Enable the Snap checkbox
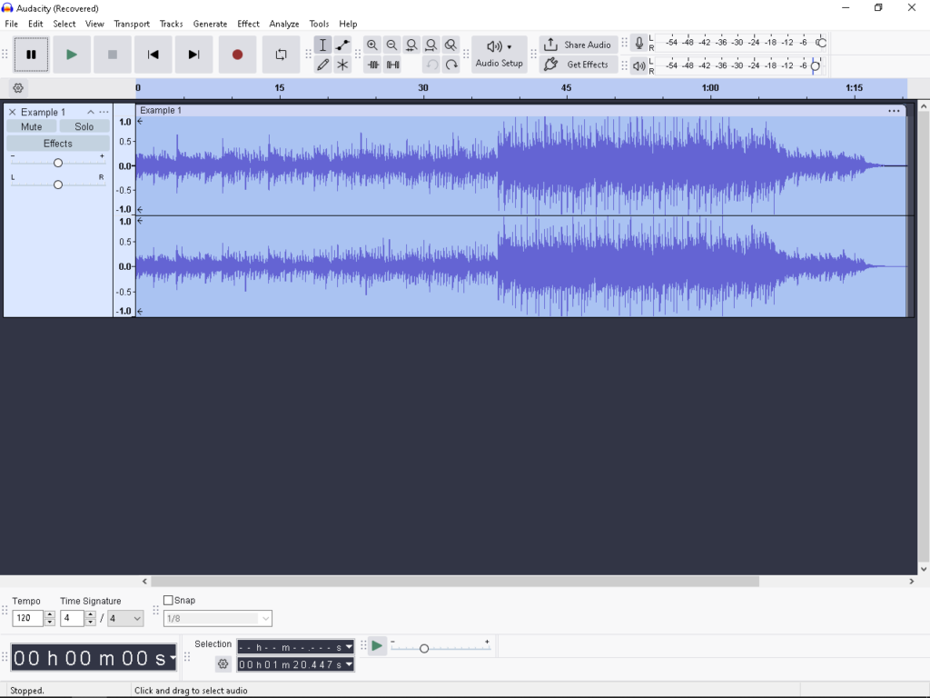Screen dimensions: 930x698 pos(168,601)
